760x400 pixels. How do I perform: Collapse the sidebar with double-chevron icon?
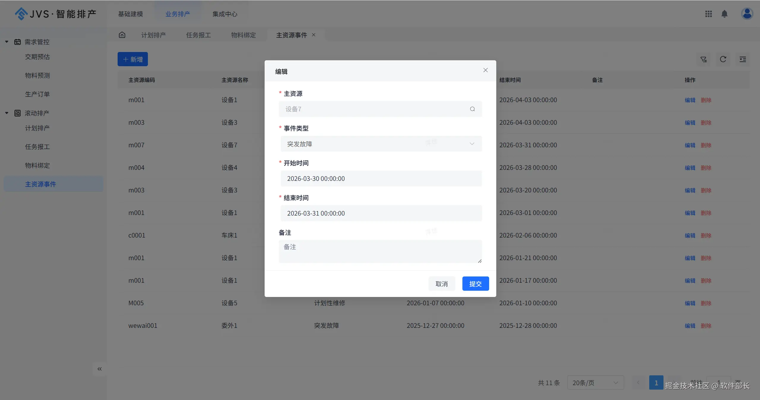click(x=99, y=369)
